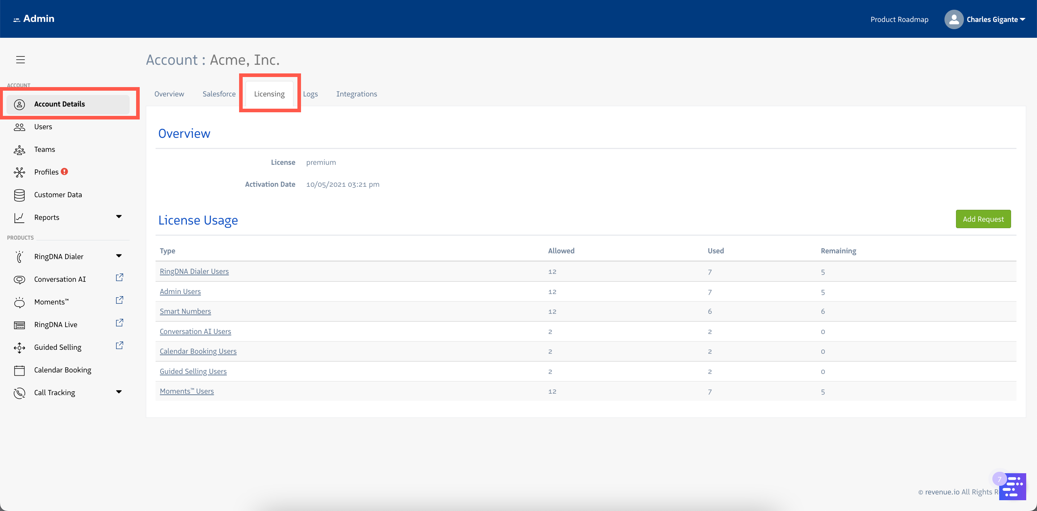
Task: Switch to the Logs tab
Action: [310, 94]
